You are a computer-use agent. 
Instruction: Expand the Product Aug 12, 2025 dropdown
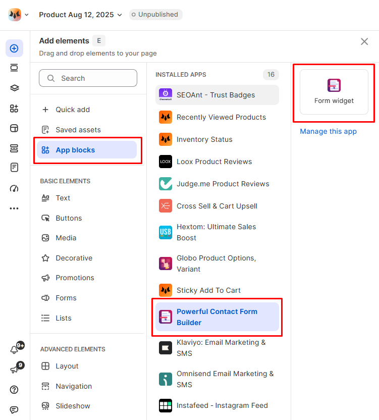81,15
